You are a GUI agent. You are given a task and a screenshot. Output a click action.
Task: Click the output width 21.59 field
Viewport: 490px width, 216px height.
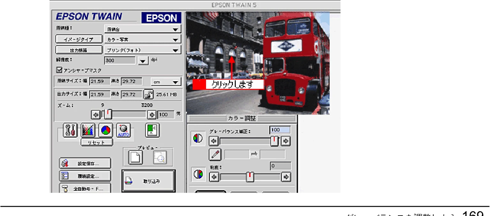[100, 94]
